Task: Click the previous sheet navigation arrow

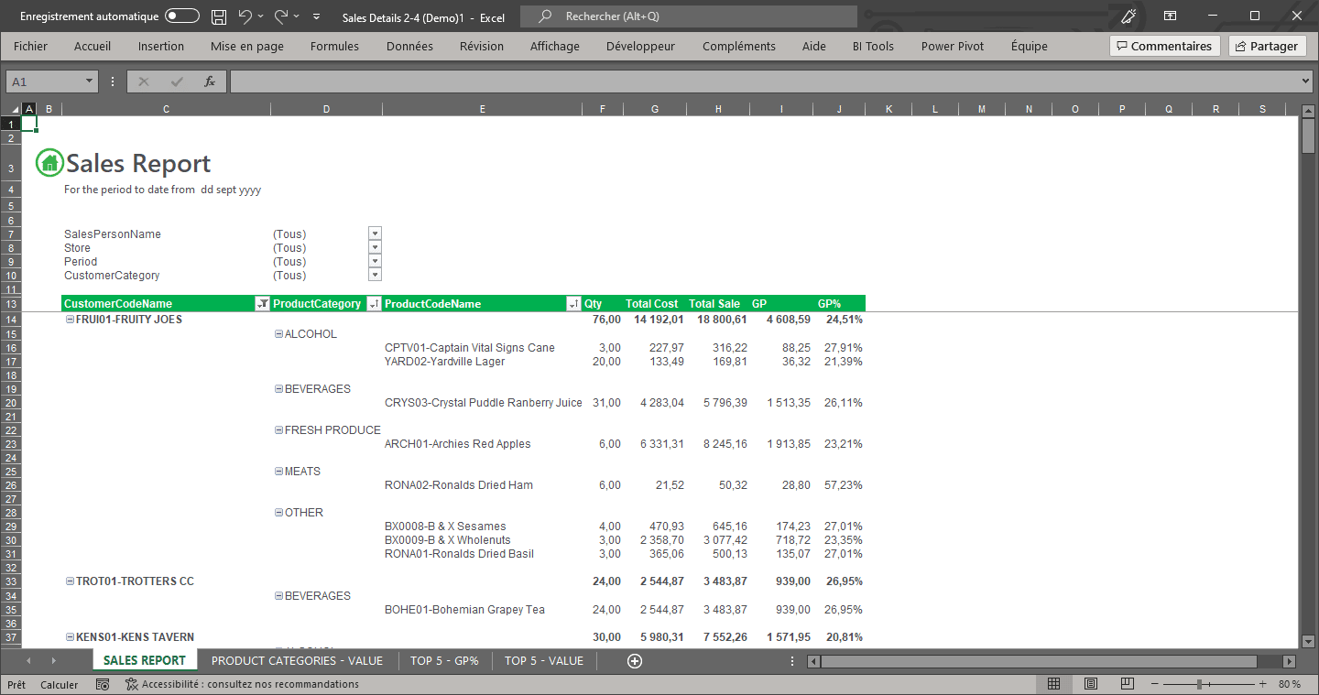Action: (x=28, y=661)
